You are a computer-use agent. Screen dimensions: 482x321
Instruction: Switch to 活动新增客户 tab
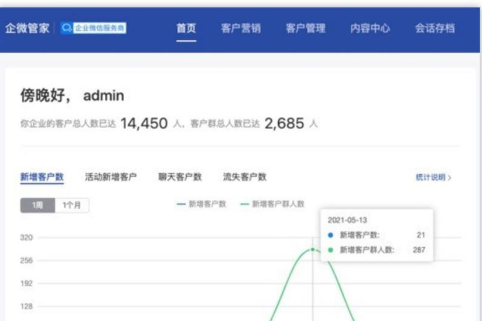click(x=111, y=177)
